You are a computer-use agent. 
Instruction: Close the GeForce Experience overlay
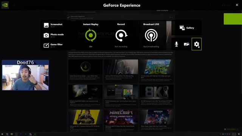[x=237, y=5]
